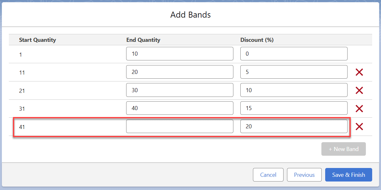381x190 pixels.
Task: Click the Start Quantity column header
Action: pos(38,40)
